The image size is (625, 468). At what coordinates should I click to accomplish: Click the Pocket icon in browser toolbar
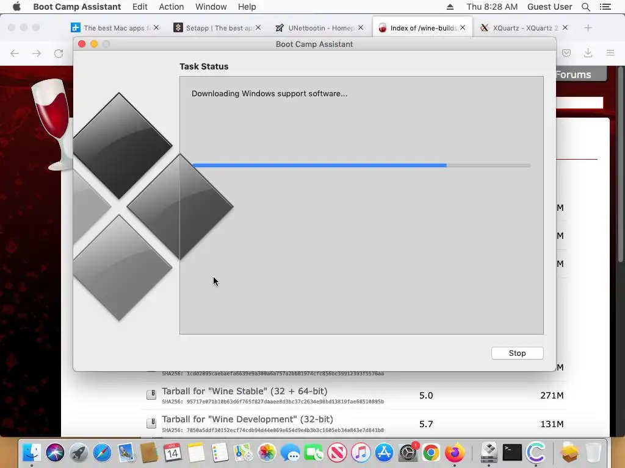point(566,53)
